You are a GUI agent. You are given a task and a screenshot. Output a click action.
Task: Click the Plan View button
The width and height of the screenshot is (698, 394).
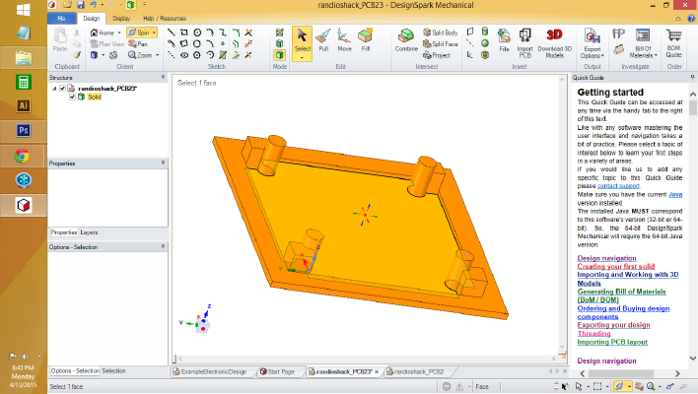tap(106, 43)
